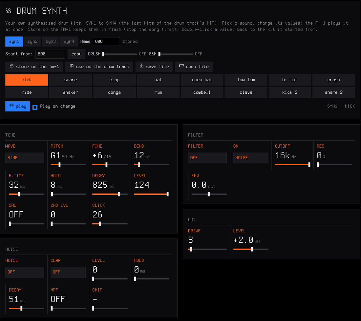Switch to the syn2 kit tab

coord(32,41)
